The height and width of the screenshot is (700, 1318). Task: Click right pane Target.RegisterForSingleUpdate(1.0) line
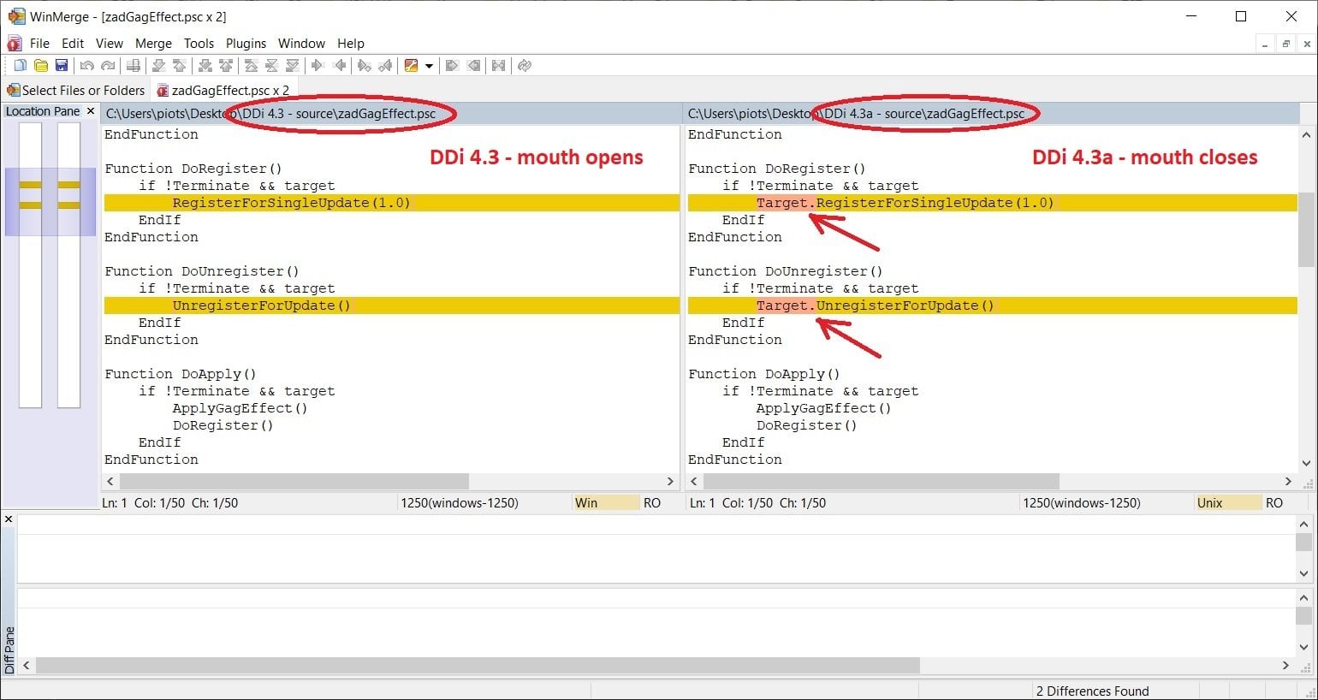click(x=992, y=203)
